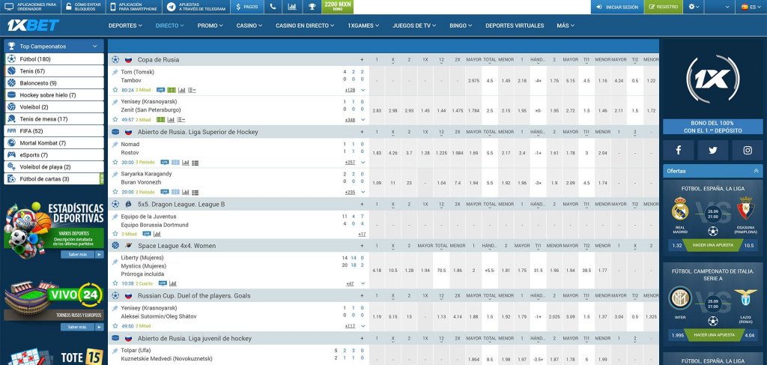Open Apuestas a través de Telegram
Screen dimensions: 767x365
click(196, 7)
